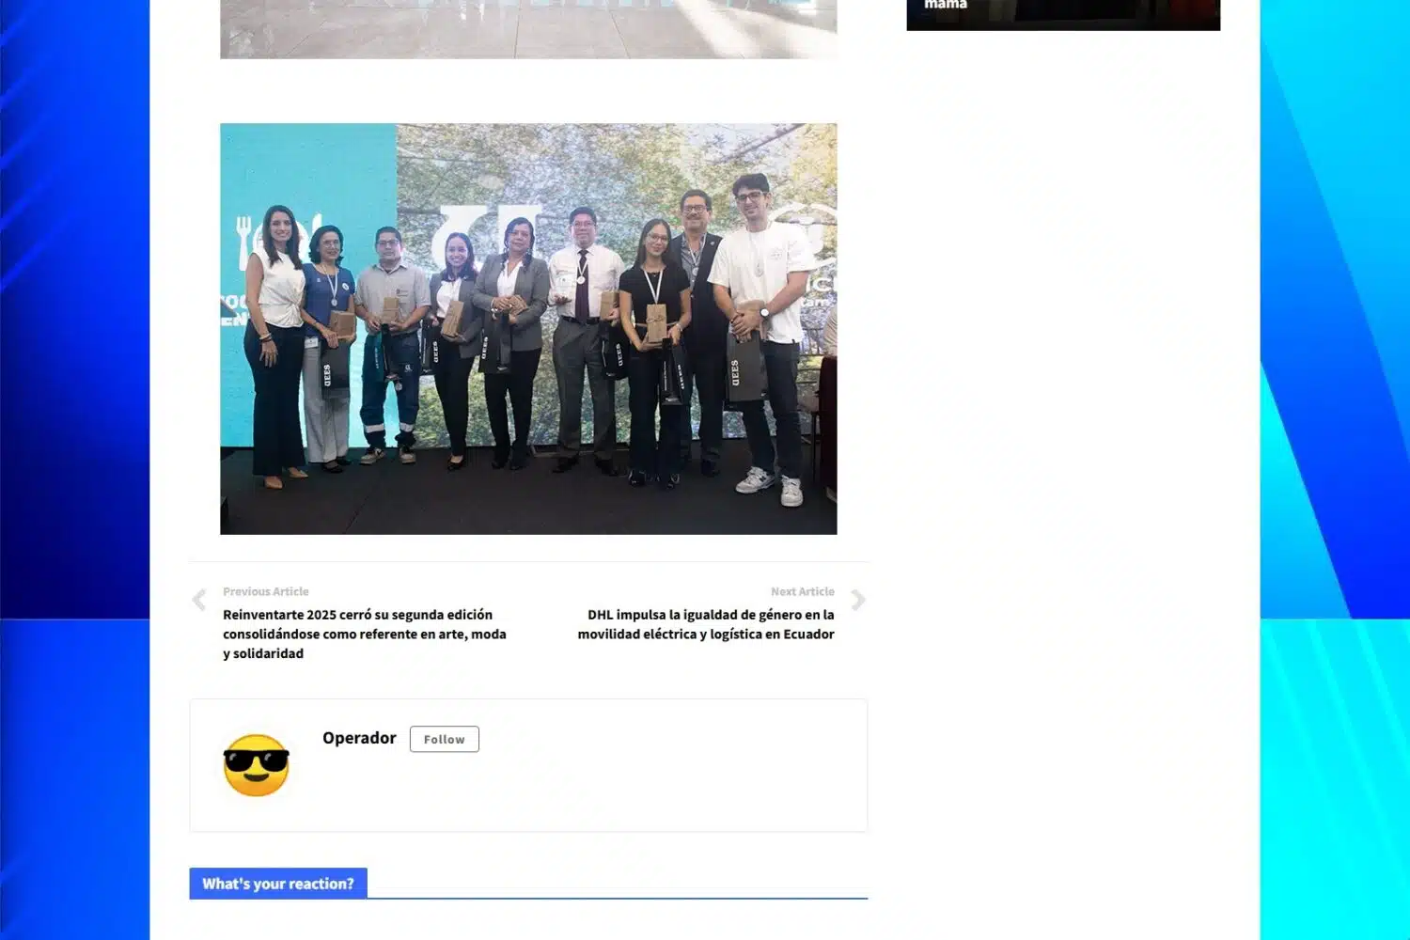1410x940 pixels.
Task: Open the Reinventarte 2025 previous article link
Action: [x=364, y=634]
